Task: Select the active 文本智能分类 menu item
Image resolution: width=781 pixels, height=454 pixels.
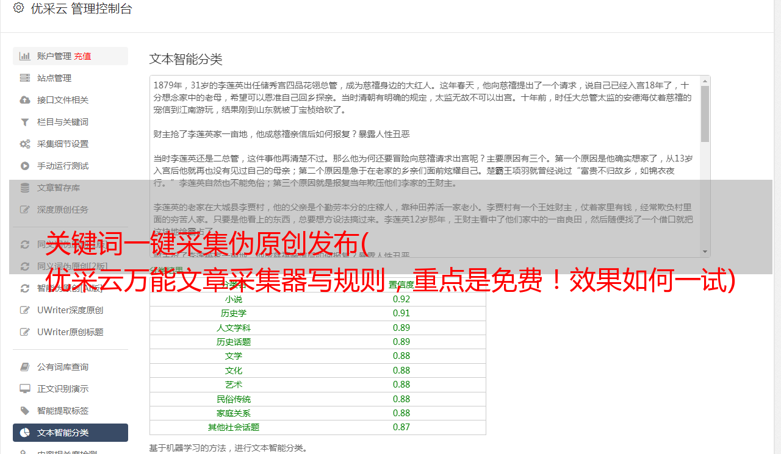Action: [70, 433]
